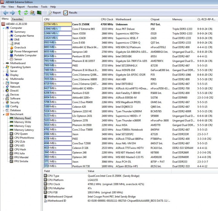Expand the Network tree node
The image size is (218, 211).
[3, 87]
